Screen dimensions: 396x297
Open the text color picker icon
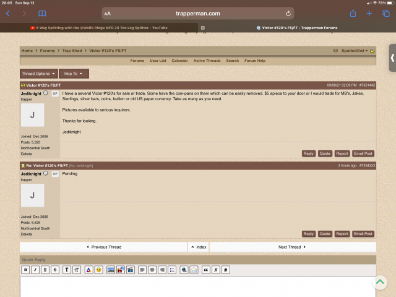click(x=88, y=270)
